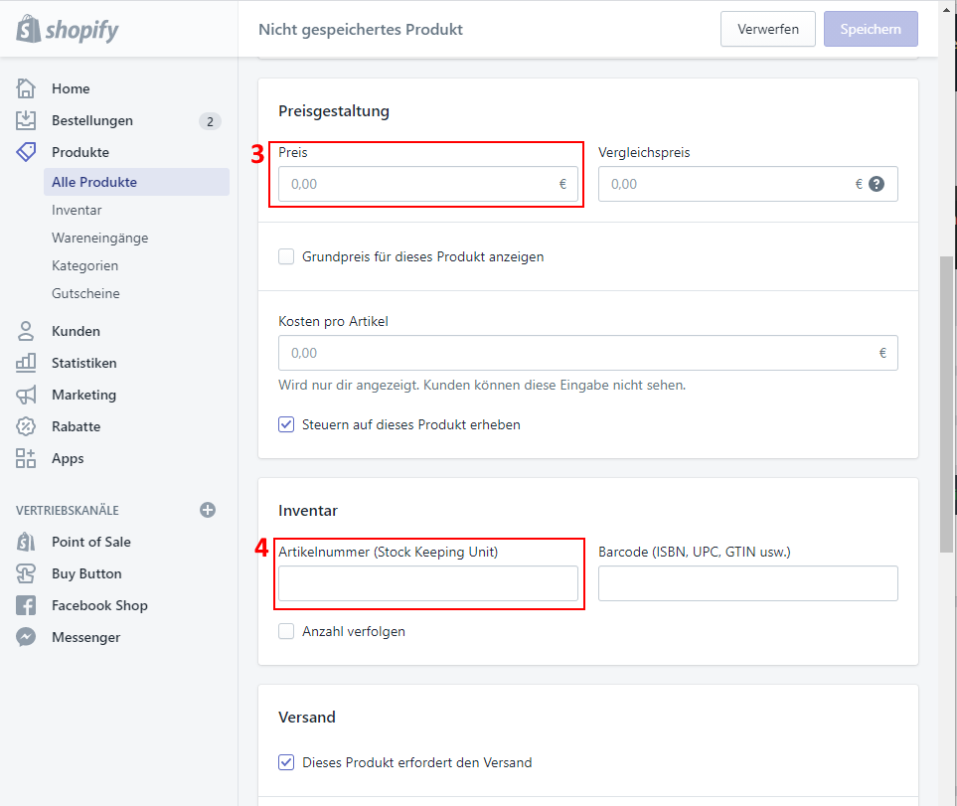Uncheck Dieses Produkt erfordert den Versand
The image size is (957, 806).
[286, 762]
